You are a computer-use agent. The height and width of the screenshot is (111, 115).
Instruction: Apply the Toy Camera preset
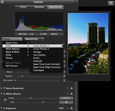tap(47, 55)
